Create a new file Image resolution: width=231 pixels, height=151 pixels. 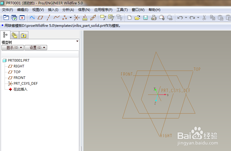(130, 18)
